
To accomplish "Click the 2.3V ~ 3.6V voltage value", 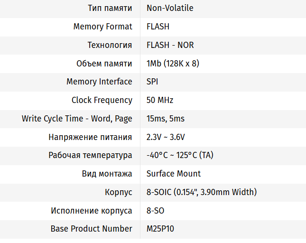I will pos(166,137).
